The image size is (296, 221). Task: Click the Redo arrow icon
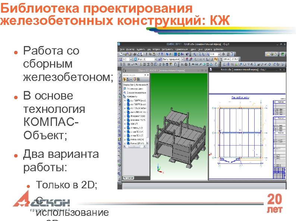170,54
